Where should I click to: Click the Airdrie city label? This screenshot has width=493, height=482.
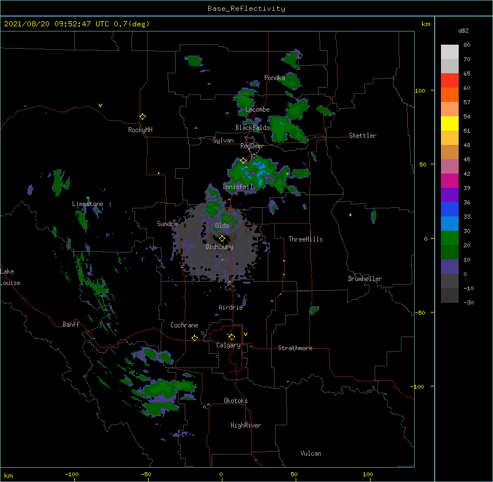click(230, 307)
